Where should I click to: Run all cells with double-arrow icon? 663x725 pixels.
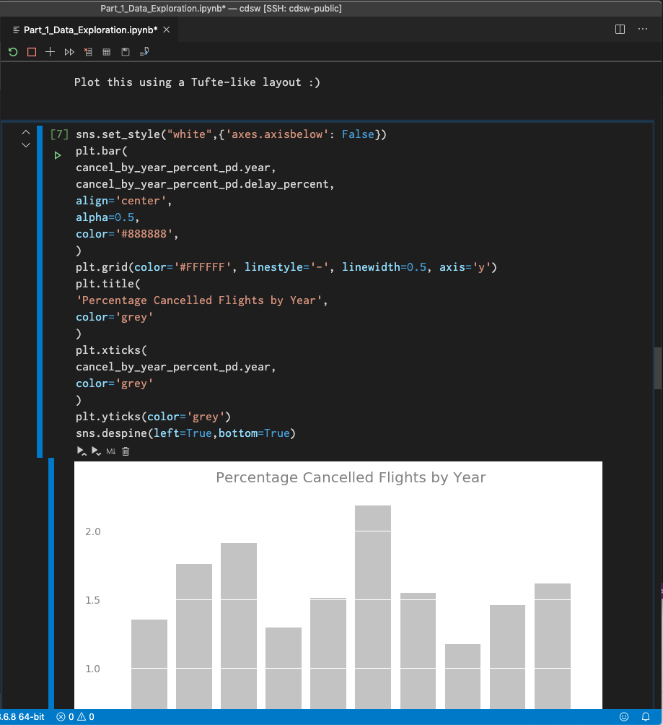point(69,51)
